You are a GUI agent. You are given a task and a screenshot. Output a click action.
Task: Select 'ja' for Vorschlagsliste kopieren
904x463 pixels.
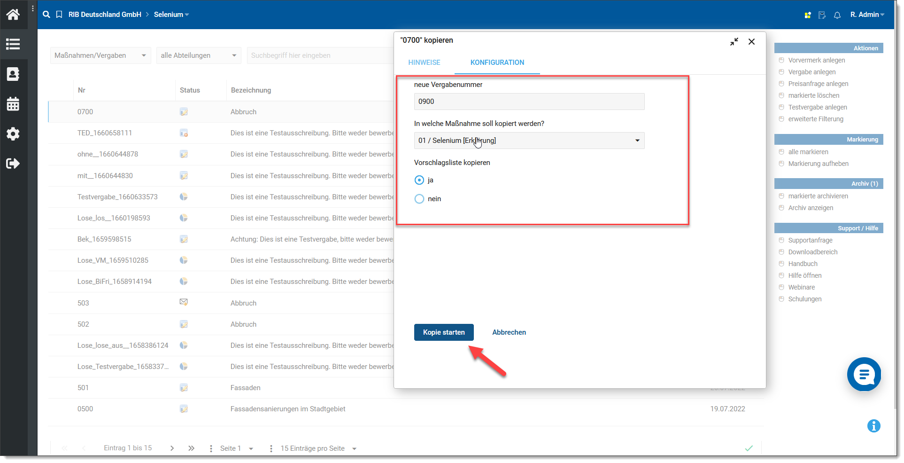tap(419, 180)
